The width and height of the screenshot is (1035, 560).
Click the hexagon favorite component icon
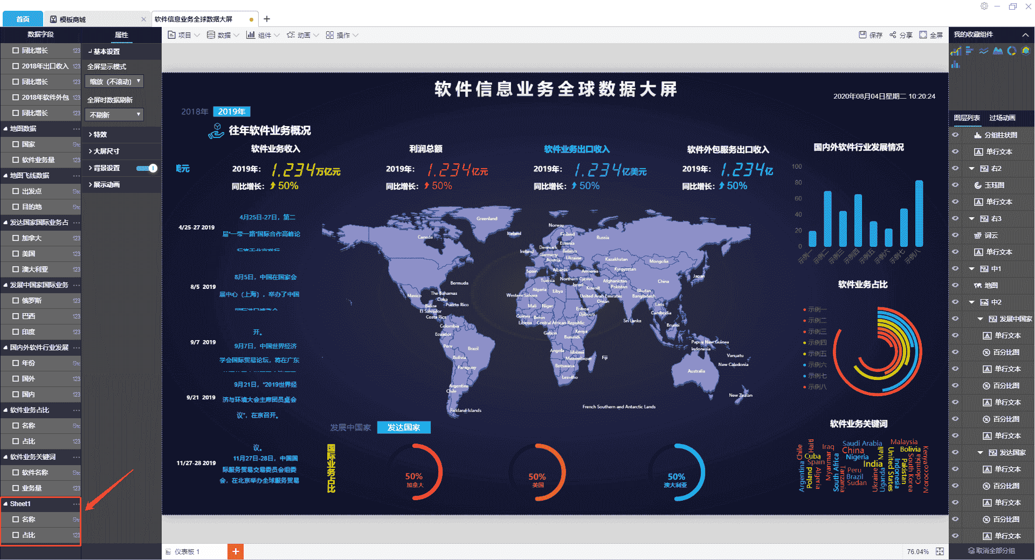(x=1026, y=51)
